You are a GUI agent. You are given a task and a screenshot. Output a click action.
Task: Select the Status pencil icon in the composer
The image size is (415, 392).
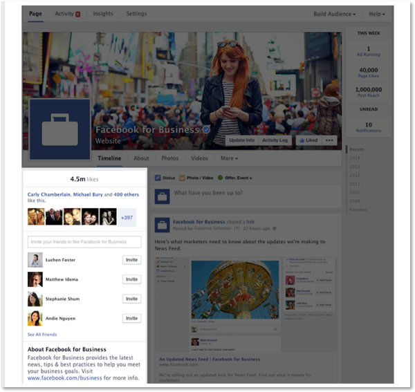158,178
